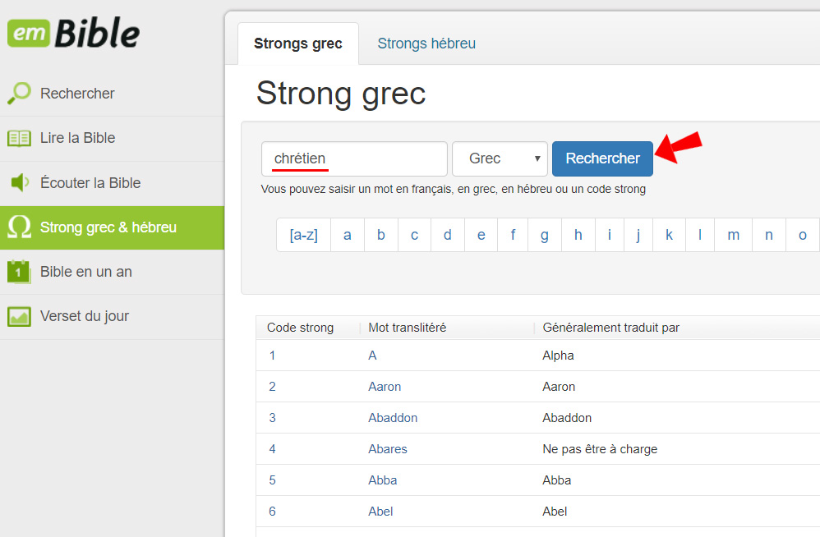Click the speaker Écouter la Bible icon
This screenshot has height=537, width=820.
(19, 183)
